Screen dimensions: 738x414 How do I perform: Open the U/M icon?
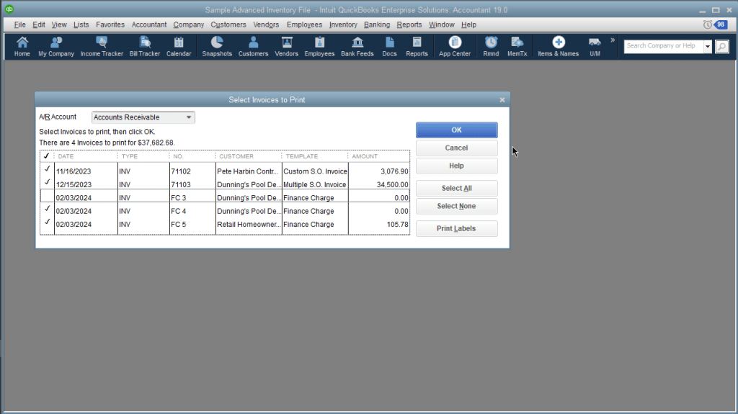(595, 47)
